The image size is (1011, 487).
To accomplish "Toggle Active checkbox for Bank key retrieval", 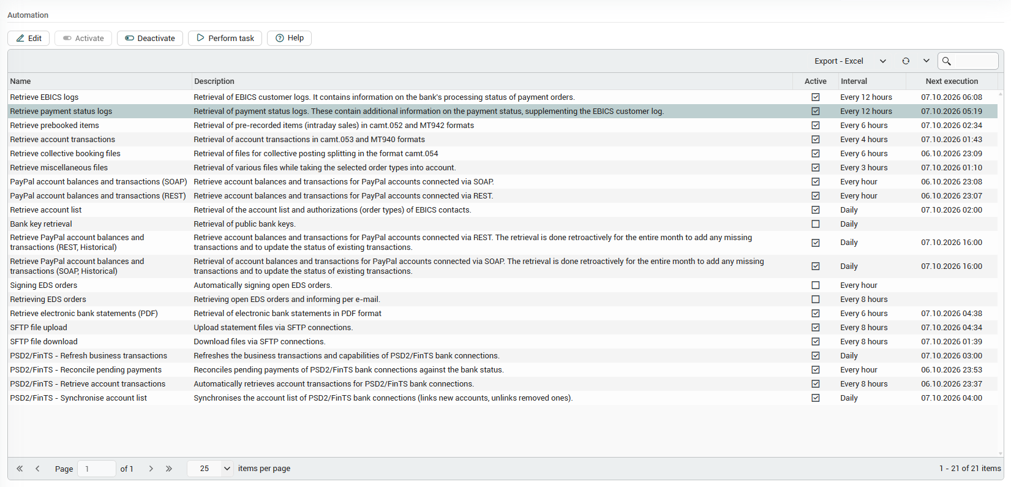I will click(816, 224).
